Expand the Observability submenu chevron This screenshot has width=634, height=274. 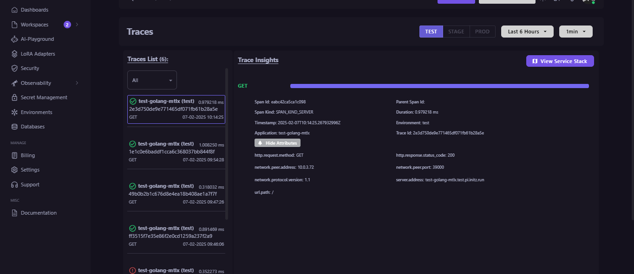(77, 83)
